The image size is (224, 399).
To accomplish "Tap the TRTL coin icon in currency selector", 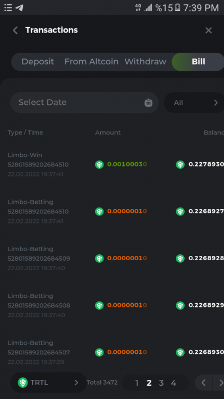I will [23, 383].
